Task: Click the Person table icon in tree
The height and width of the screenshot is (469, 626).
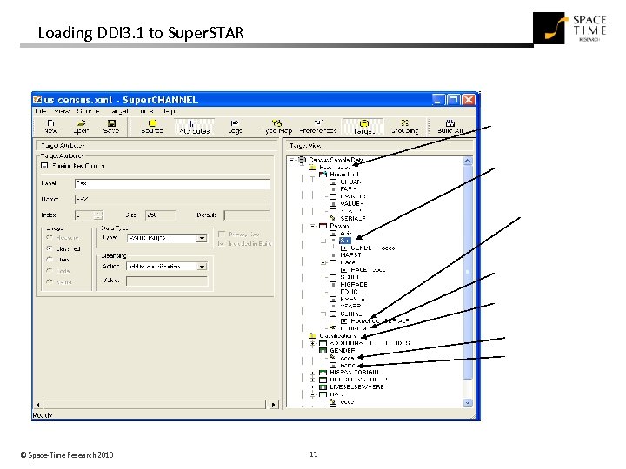Action: click(x=323, y=226)
